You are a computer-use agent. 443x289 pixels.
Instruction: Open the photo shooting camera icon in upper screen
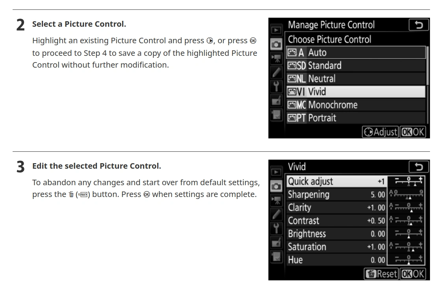[x=276, y=44]
